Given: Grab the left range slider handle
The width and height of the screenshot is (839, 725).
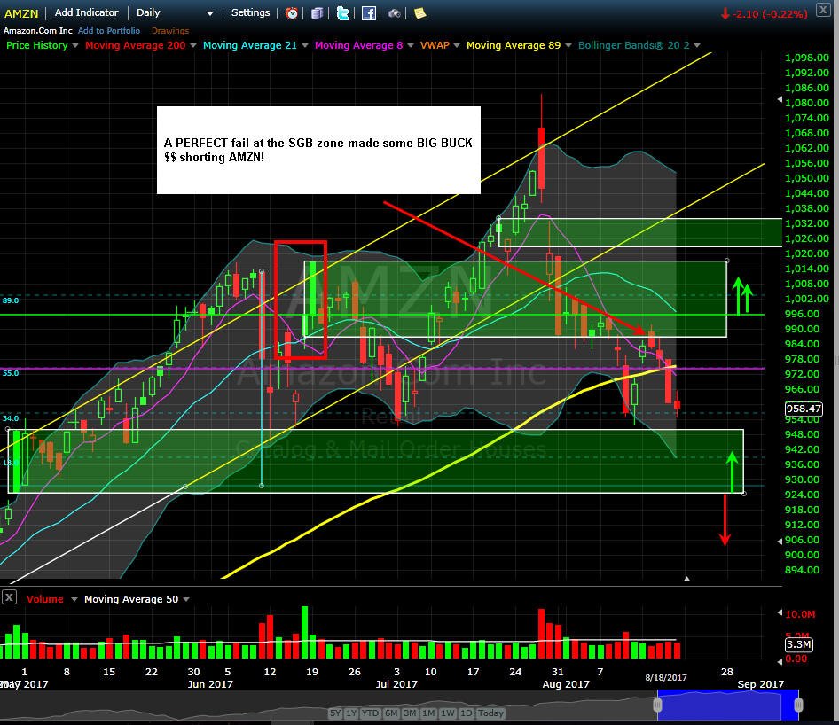Looking at the screenshot, I should pos(657,706).
